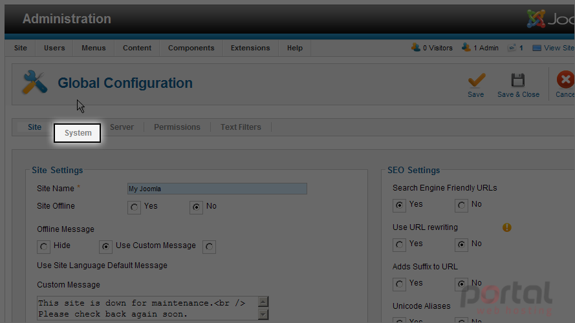Switch to the Site configuration tab

34,127
